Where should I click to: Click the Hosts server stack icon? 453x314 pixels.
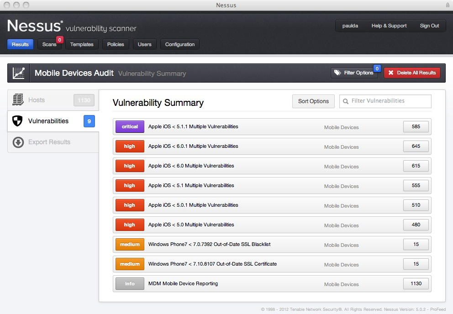click(18, 99)
